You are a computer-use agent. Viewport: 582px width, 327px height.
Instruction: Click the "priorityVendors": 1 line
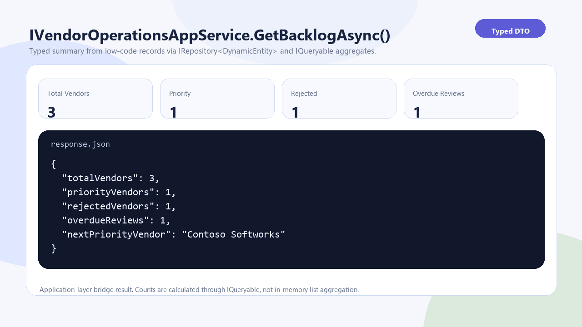(119, 192)
